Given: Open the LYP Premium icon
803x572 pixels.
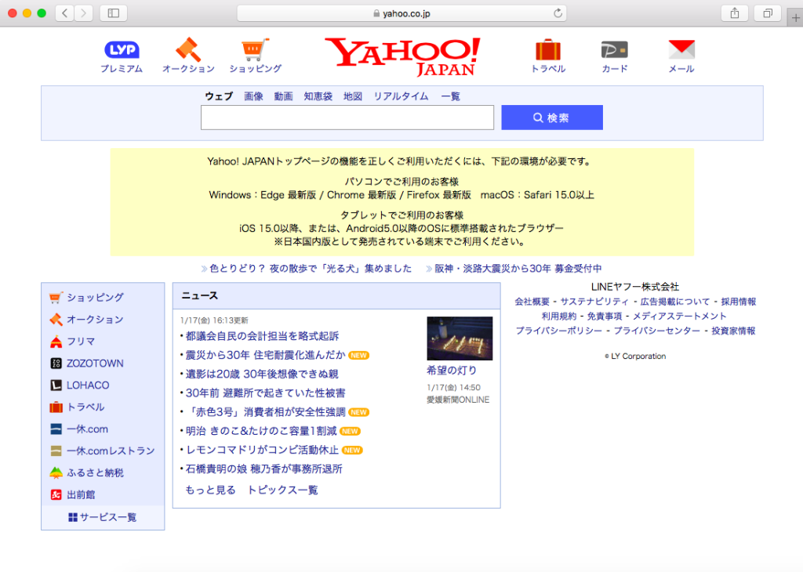Looking at the screenshot, I should coord(122,49).
